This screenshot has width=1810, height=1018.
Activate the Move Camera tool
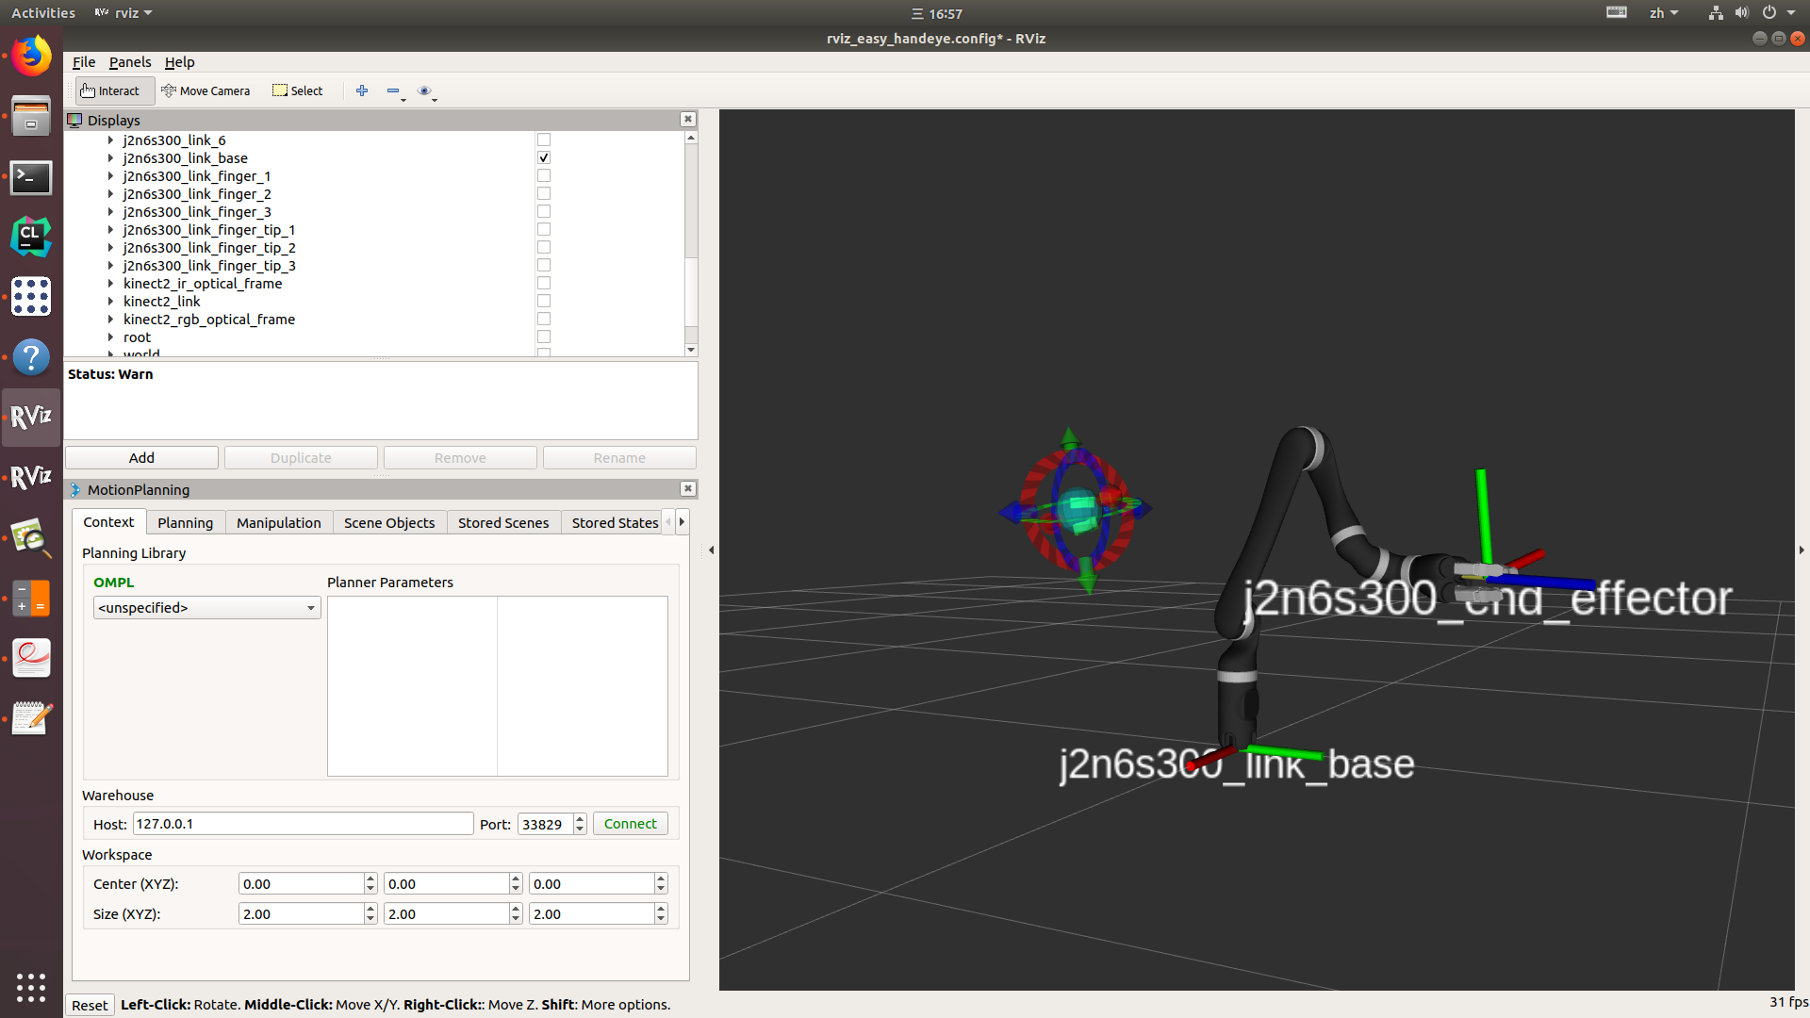(x=206, y=90)
